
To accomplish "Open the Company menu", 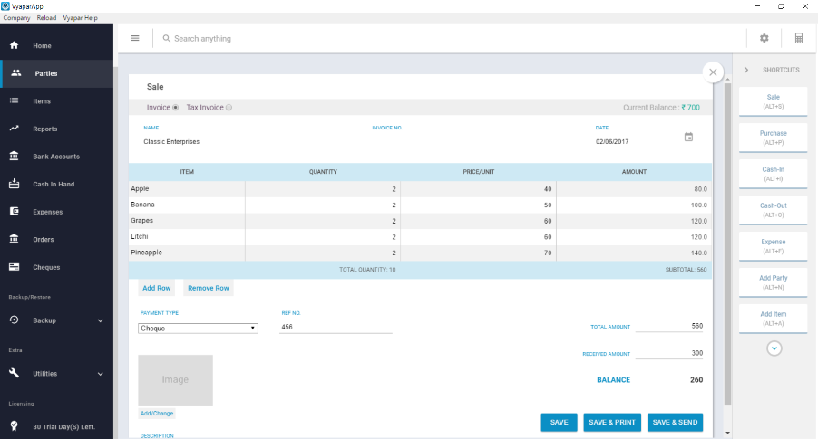I will [17, 18].
